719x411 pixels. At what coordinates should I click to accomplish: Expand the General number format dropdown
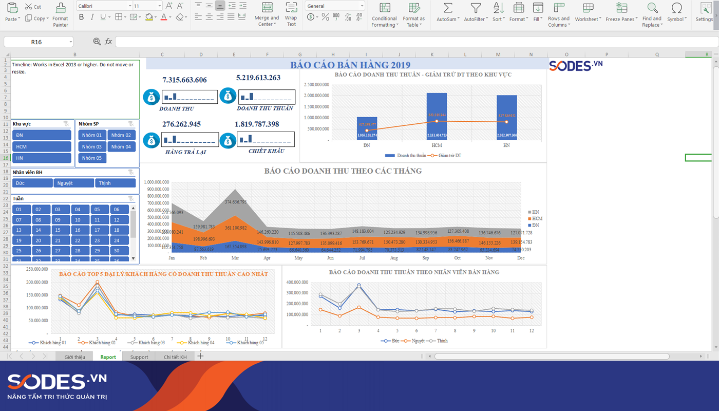point(362,6)
